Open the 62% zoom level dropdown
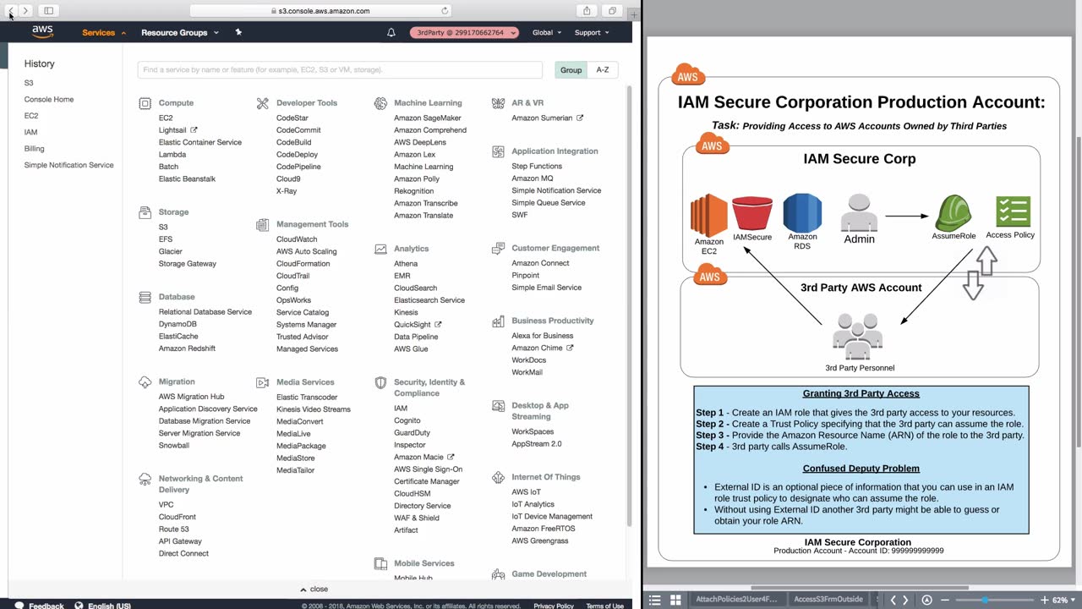Image resolution: width=1082 pixels, height=609 pixels. 1064,600
